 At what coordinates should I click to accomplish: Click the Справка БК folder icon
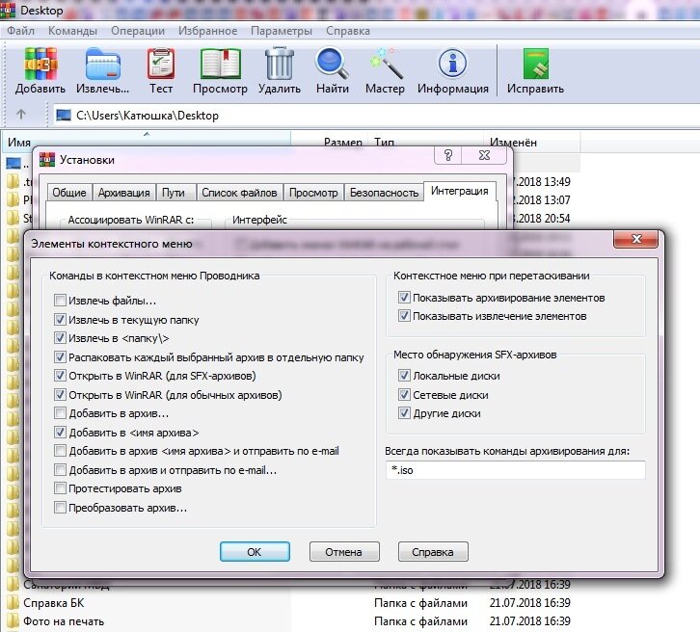click(x=13, y=602)
